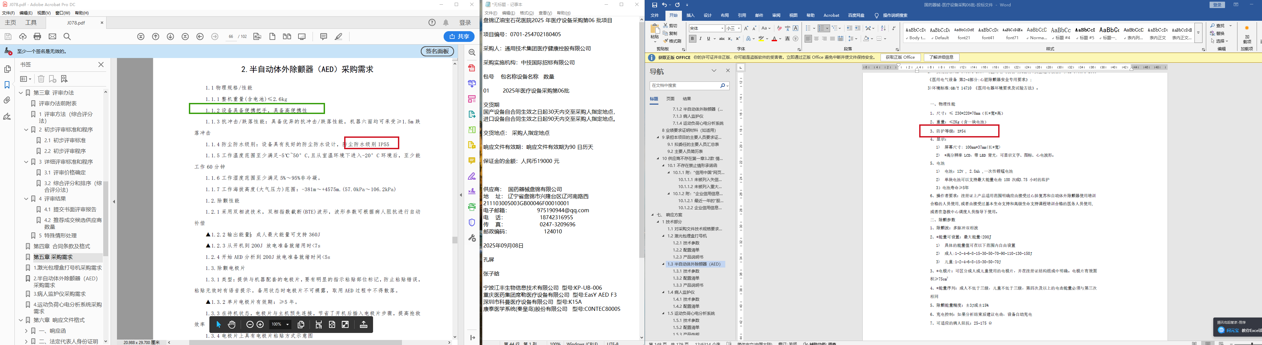Open the Protect shield tool in Acrobat
This screenshot has width=1262, height=345.
(x=472, y=222)
